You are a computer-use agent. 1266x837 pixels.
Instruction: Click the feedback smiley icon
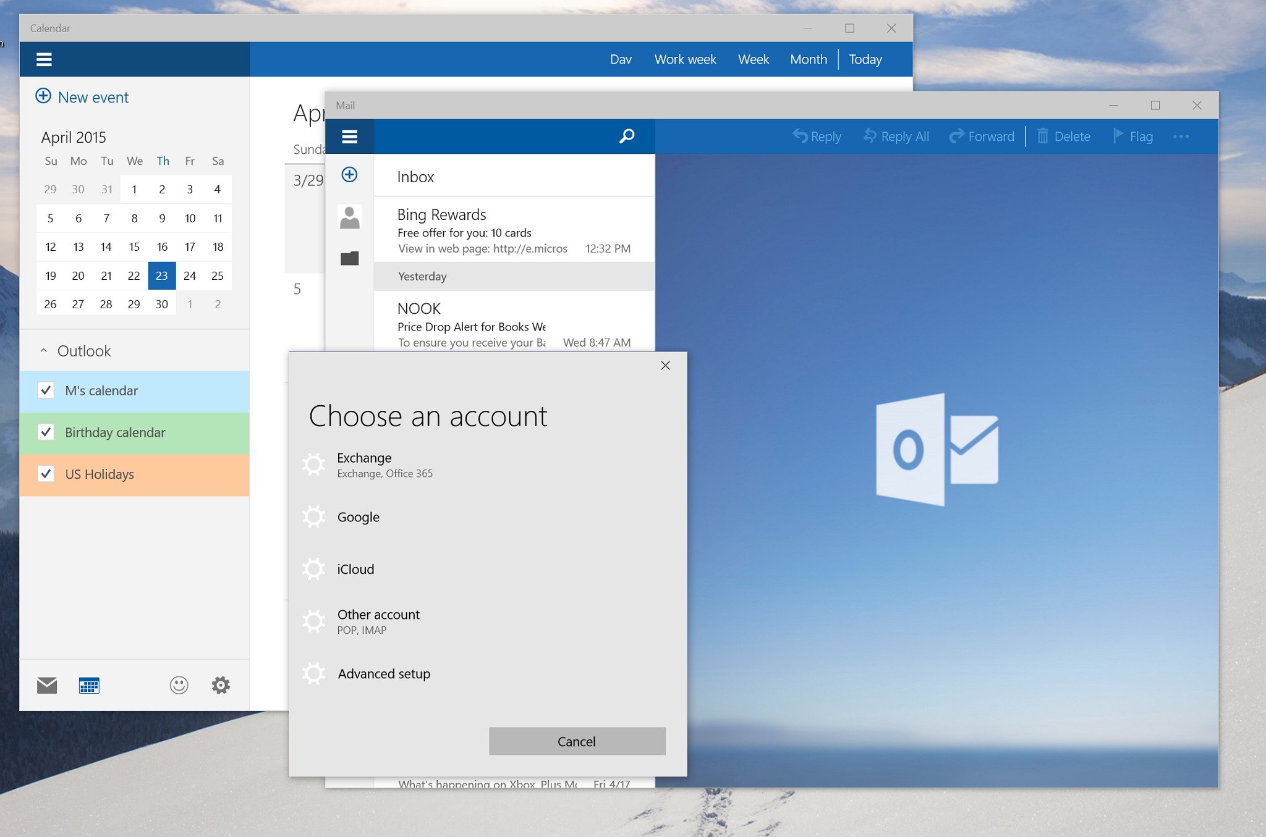click(x=179, y=685)
